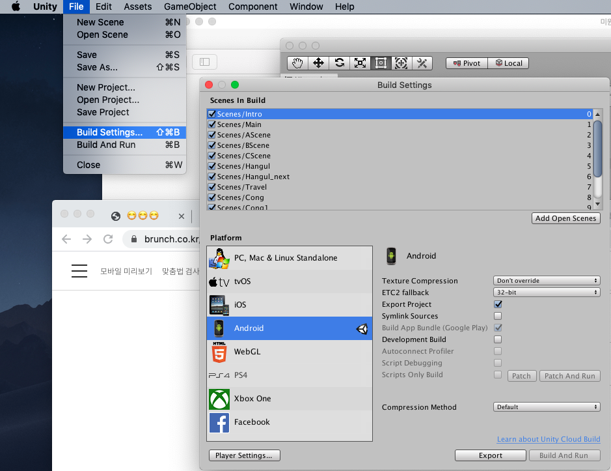Select the Xbox One platform
The height and width of the screenshot is (471, 611).
click(290, 399)
